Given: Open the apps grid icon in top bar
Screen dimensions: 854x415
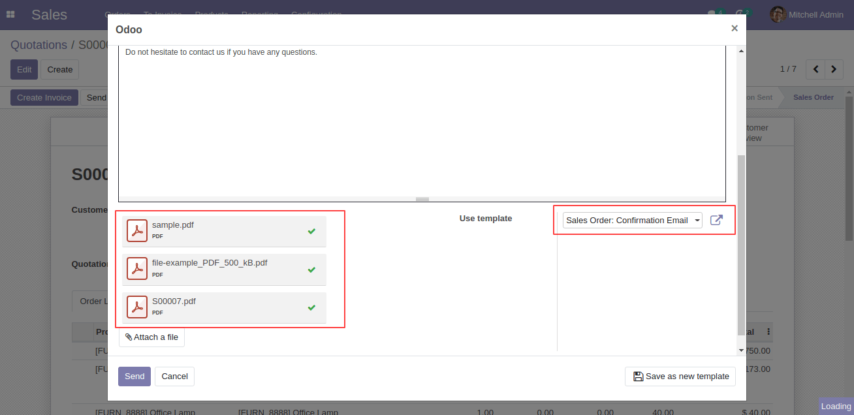Looking at the screenshot, I should [x=10, y=14].
